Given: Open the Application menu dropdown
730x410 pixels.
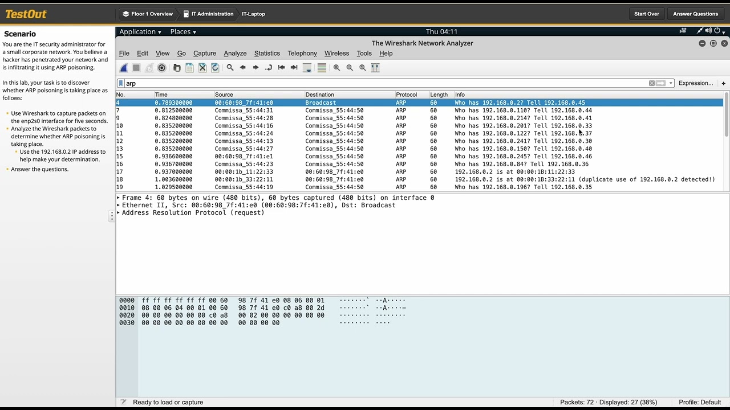Looking at the screenshot, I should 140,32.
